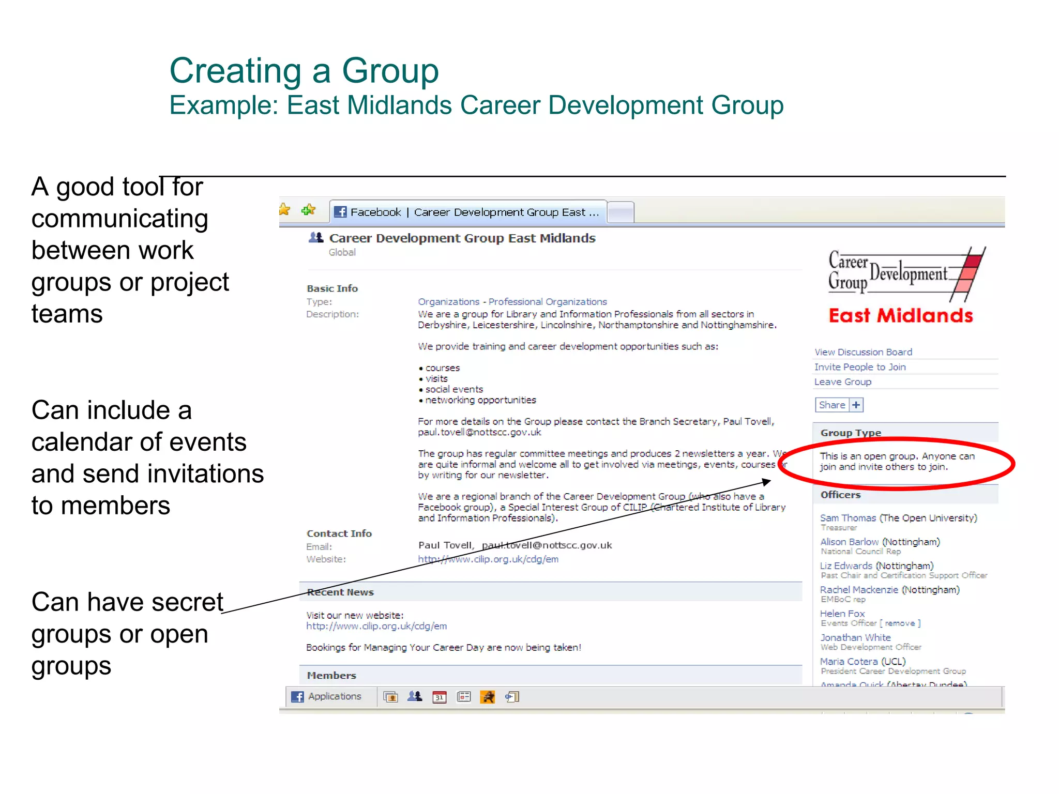The image size is (1059, 794).
Task: Open Helen Fox officer profile
Action: coord(842,614)
